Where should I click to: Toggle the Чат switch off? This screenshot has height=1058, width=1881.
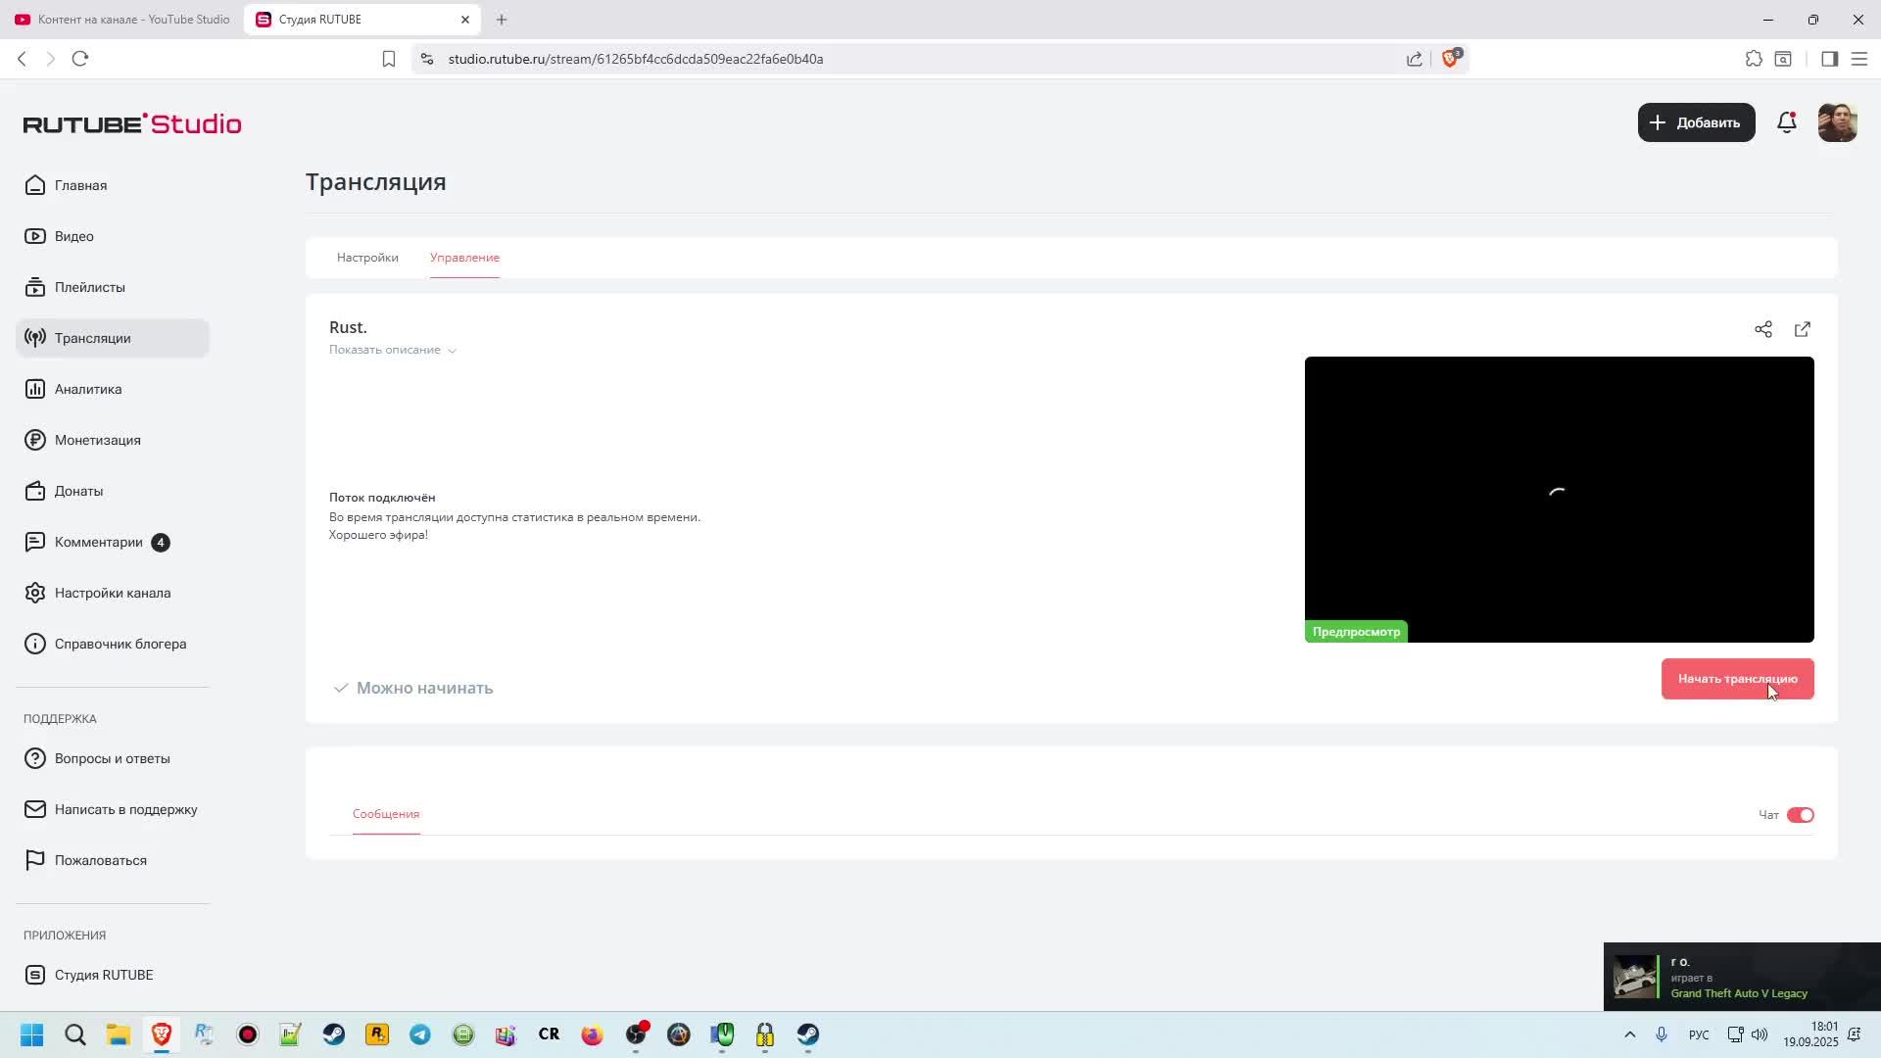pyautogui.click(x=1800, y=815)
